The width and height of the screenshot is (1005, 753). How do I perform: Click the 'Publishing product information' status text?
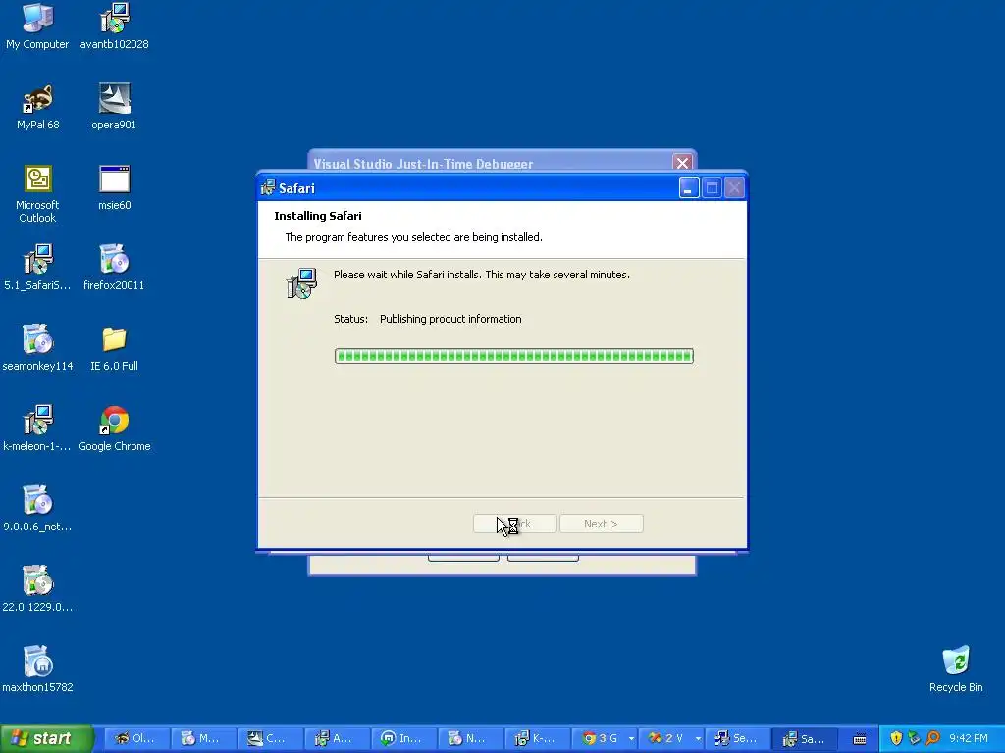[450, 319]
